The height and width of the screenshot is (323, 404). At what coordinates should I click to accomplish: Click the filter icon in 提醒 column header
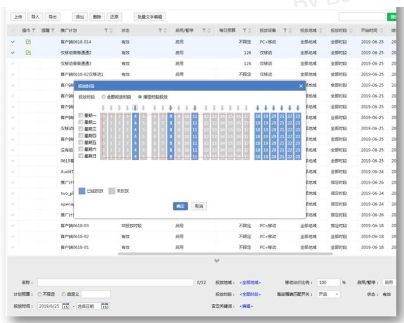coord(53,30)
